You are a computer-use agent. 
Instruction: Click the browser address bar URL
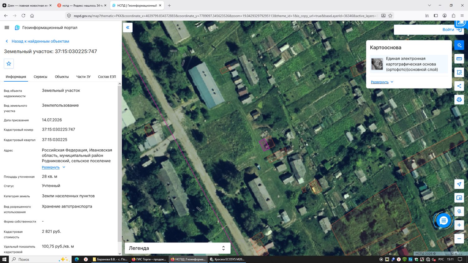coord(226,16)
